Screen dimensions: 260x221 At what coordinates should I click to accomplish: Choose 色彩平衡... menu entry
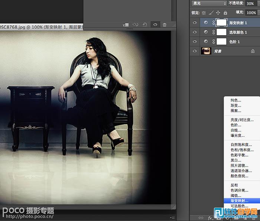pyautogui.click(x=240, y=155)
